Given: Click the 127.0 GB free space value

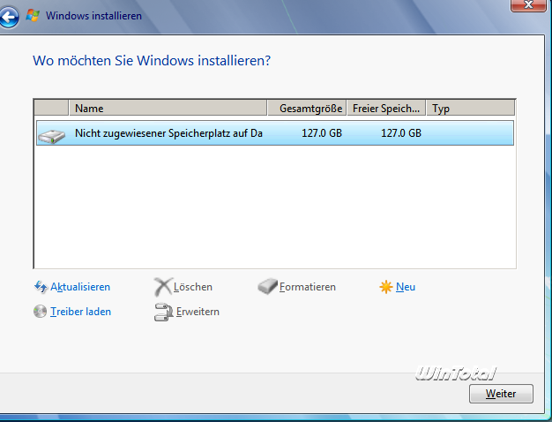Looking at the screenshot, I should 401,133.
